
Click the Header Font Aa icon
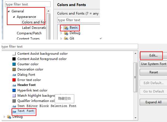[x=14, y=85]
